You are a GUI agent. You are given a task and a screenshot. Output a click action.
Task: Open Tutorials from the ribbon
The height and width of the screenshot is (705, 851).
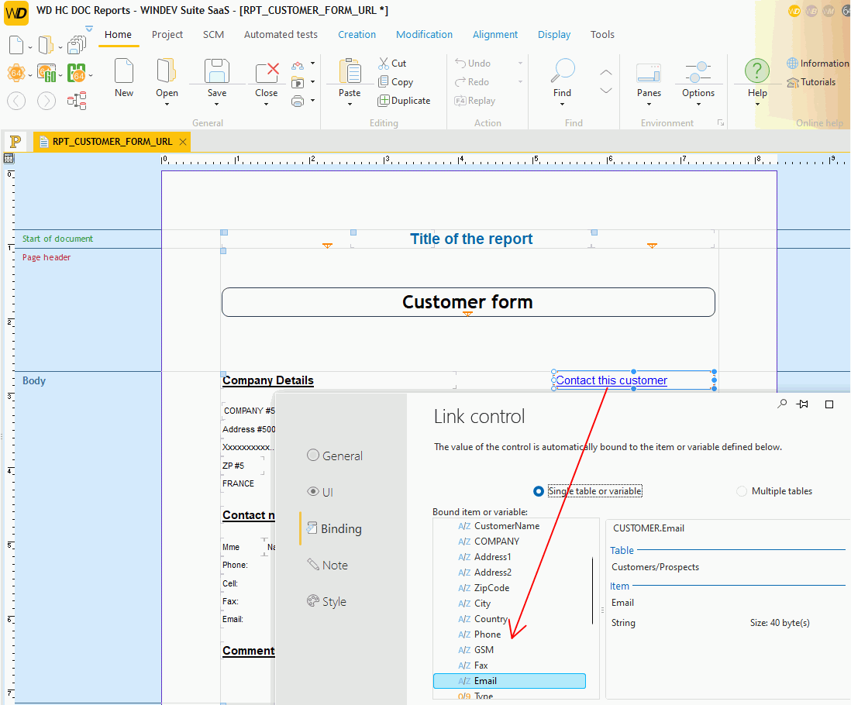click(x=811, y=82)
